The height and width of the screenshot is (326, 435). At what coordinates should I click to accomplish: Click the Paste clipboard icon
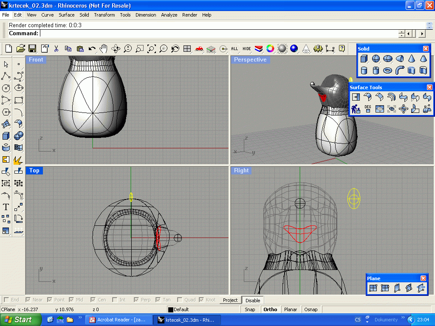(x=80, y=49)
